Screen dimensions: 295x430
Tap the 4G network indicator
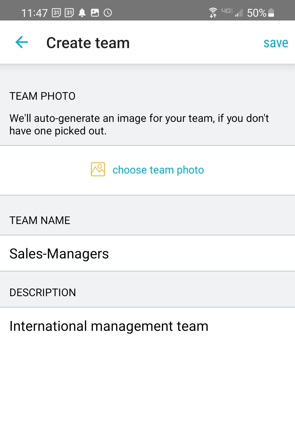click(227, 11)
